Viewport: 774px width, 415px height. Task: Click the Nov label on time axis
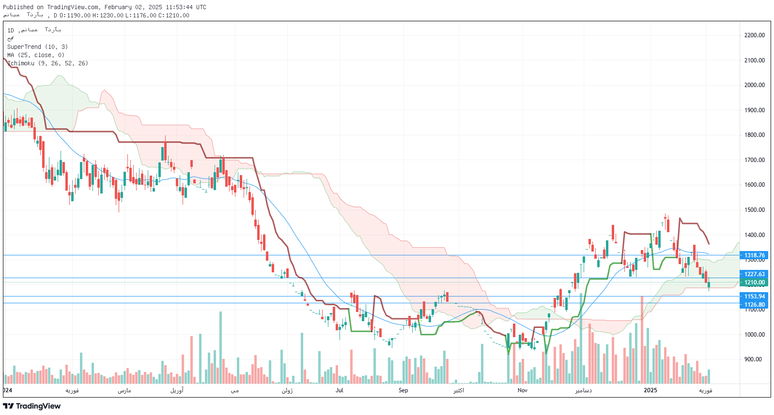(523, 390)
